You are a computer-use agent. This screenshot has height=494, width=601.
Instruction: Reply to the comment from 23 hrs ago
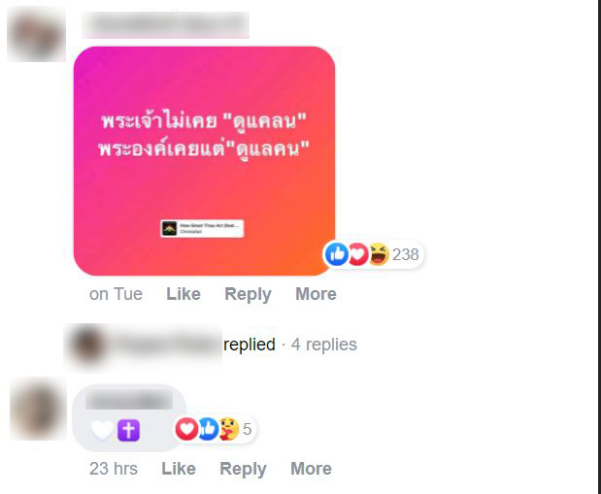coord(243,469)
